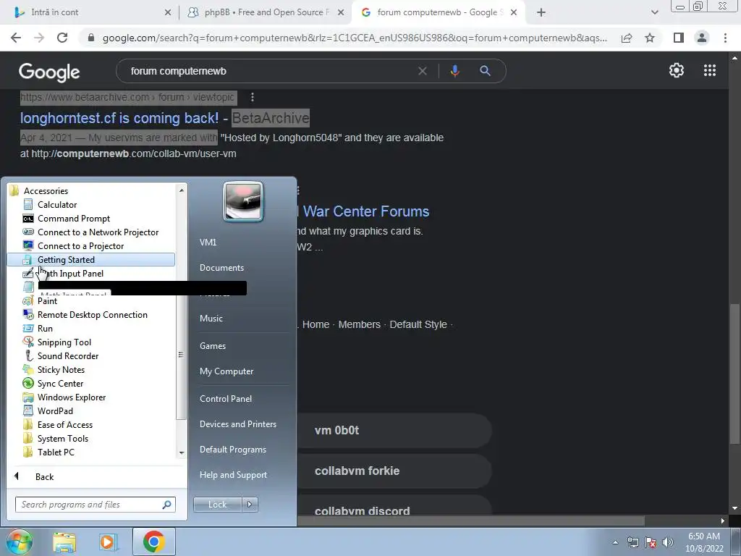Open Action Center flag tray icon
Viewport: 741px width, 556px height.
click(651, 542)
